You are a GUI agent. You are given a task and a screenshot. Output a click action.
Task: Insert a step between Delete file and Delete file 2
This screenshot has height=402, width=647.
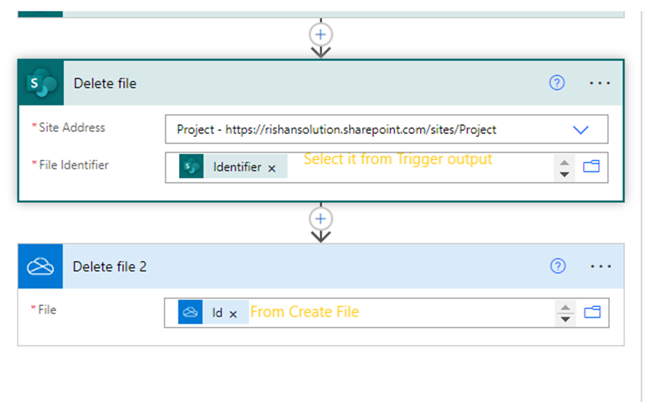(321, 219)
